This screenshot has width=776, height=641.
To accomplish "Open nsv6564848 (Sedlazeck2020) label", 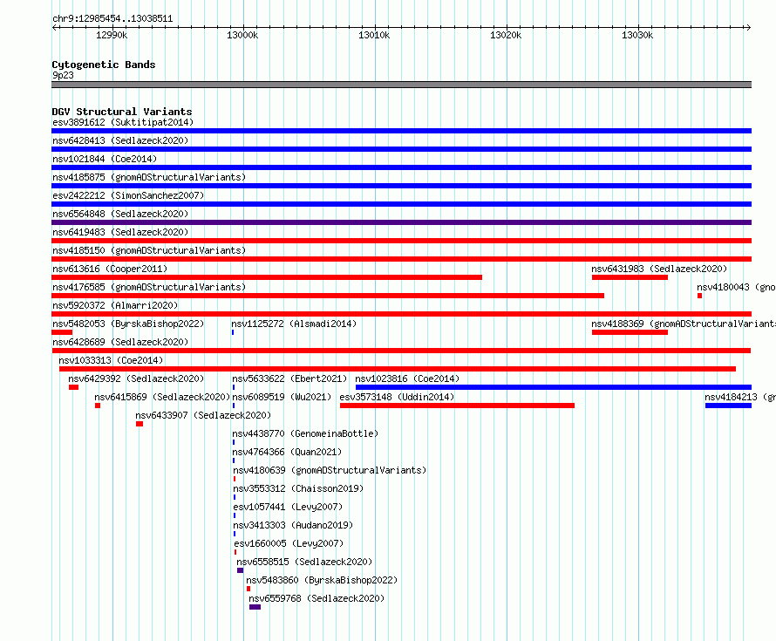I will (120, 214).
